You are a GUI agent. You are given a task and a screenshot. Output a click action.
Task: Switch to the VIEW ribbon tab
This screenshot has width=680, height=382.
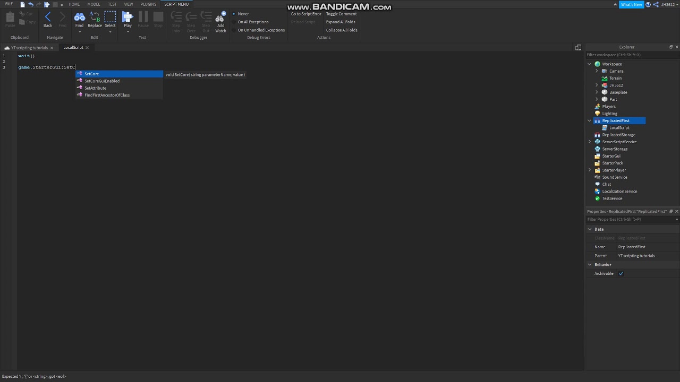129,4
